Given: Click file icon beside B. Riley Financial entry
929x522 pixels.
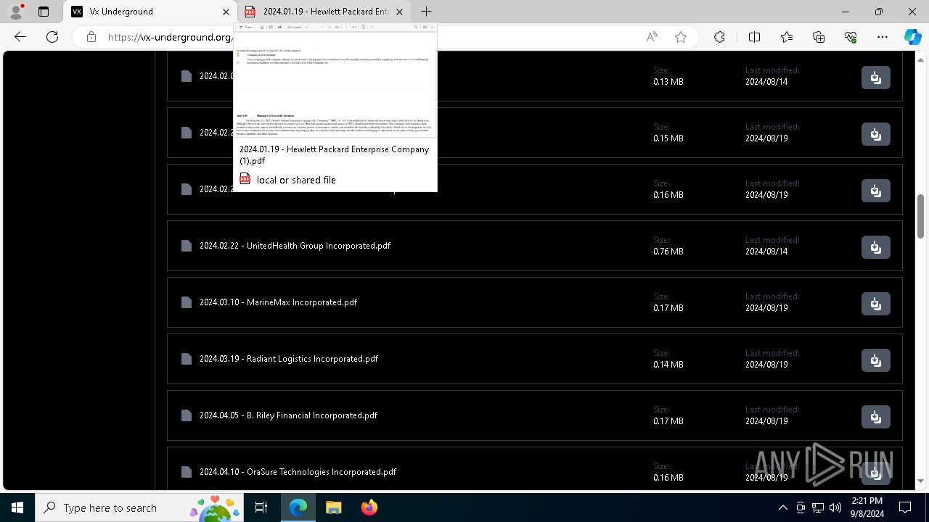Looking at the screenshot, I should click(x=187, y=415).
